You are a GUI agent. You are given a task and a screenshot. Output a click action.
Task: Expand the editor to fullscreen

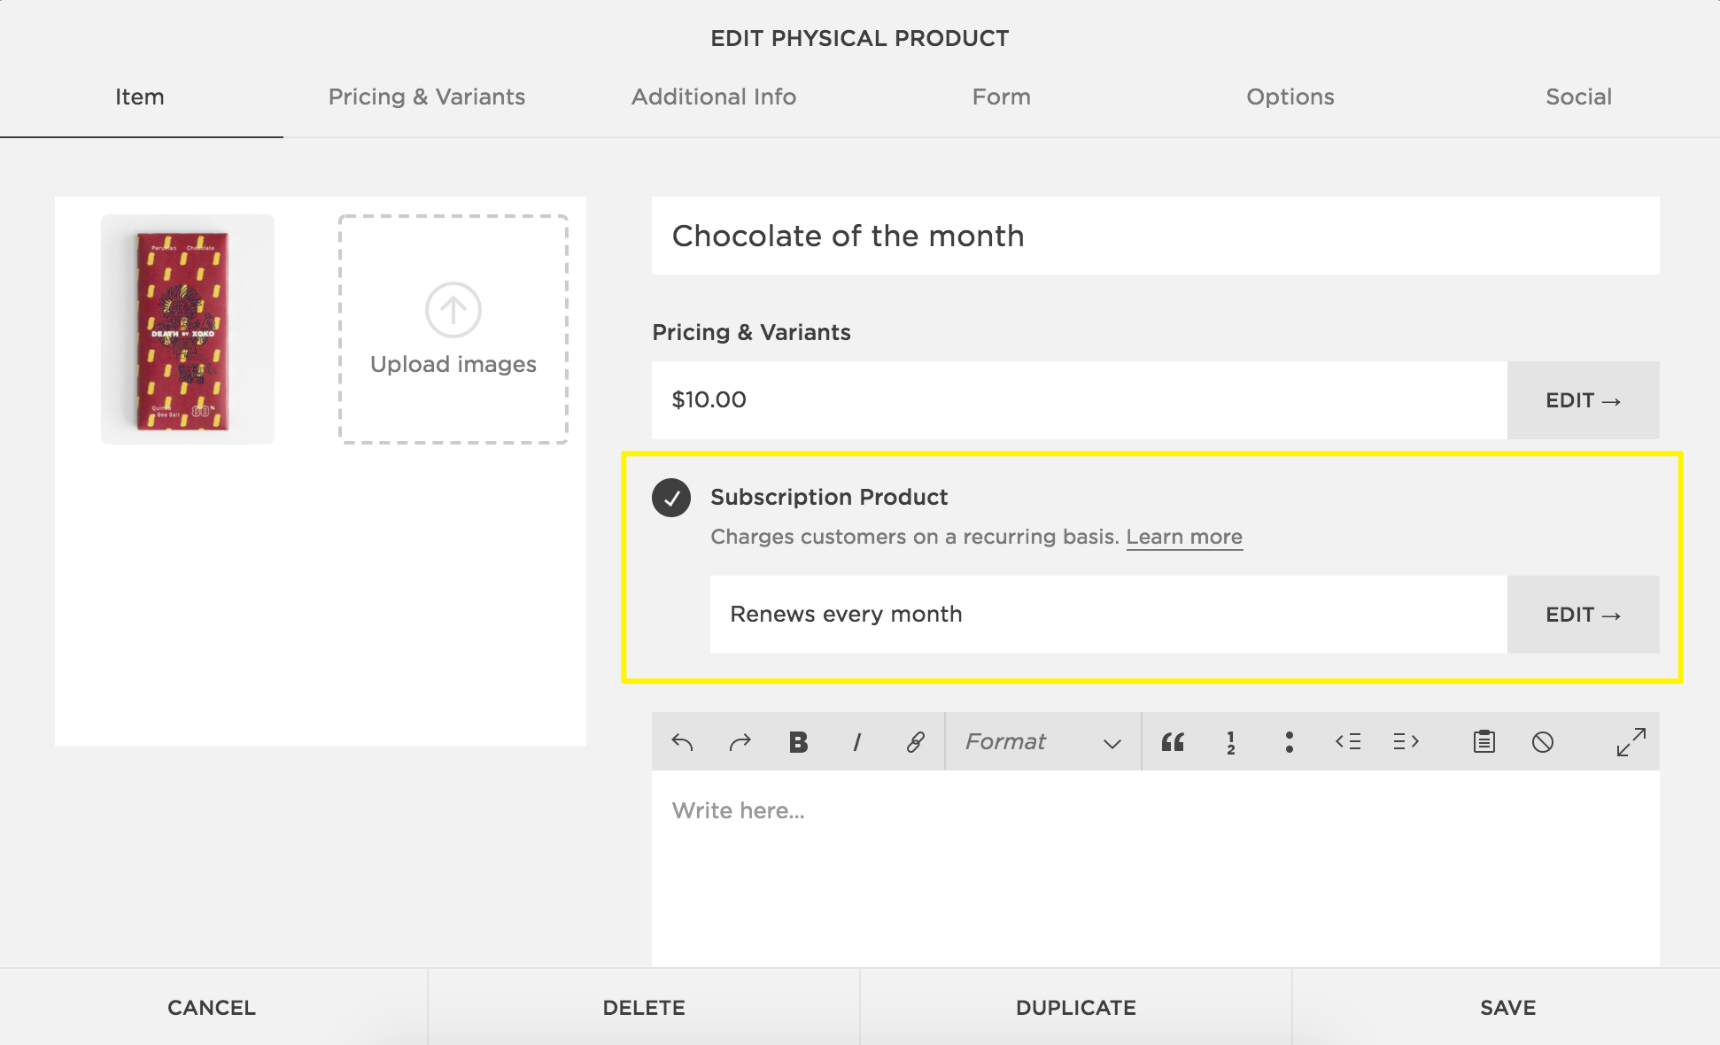coord(1631,742)
